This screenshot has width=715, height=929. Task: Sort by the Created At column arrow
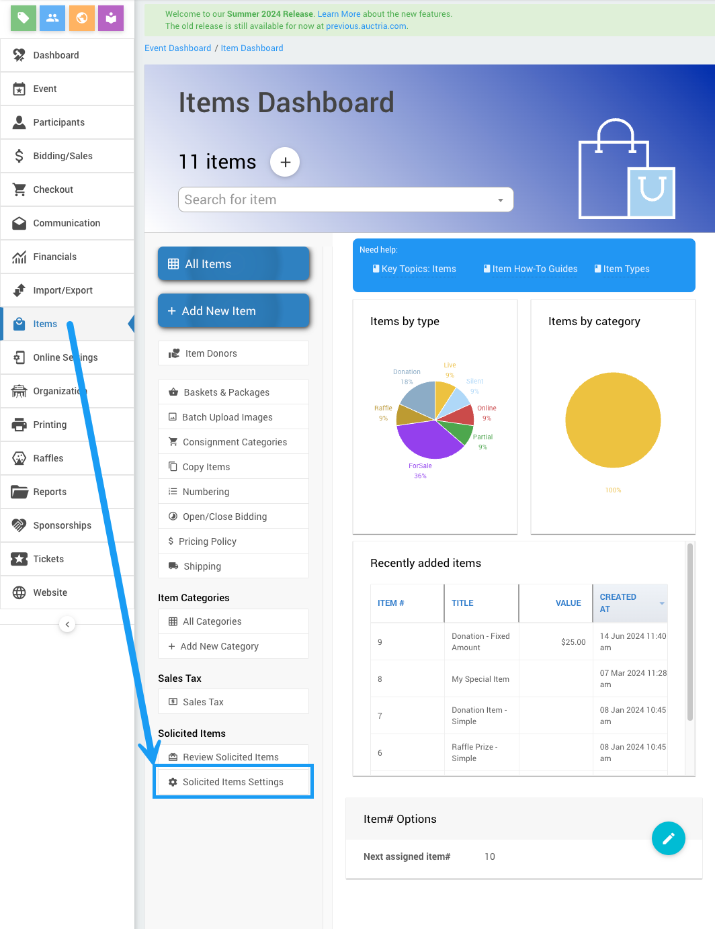click(662, 603)
